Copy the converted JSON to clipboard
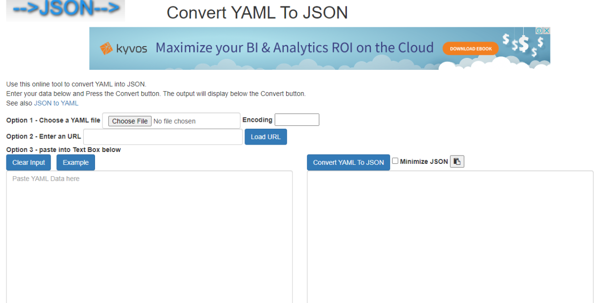Screen dimensions: 594x303 click(x=457, y=161)
